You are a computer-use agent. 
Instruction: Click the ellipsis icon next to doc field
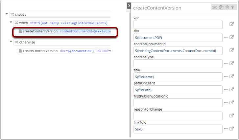click(226, 37)
